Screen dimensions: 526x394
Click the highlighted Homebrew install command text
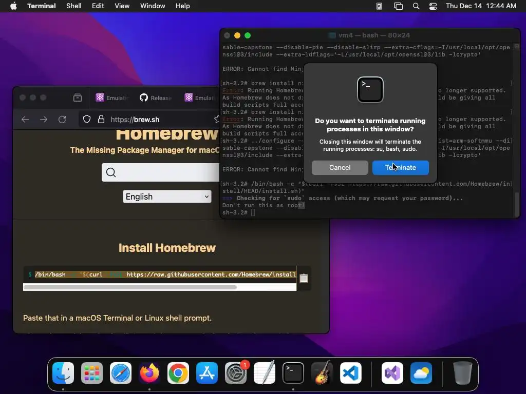coord(165,274)
